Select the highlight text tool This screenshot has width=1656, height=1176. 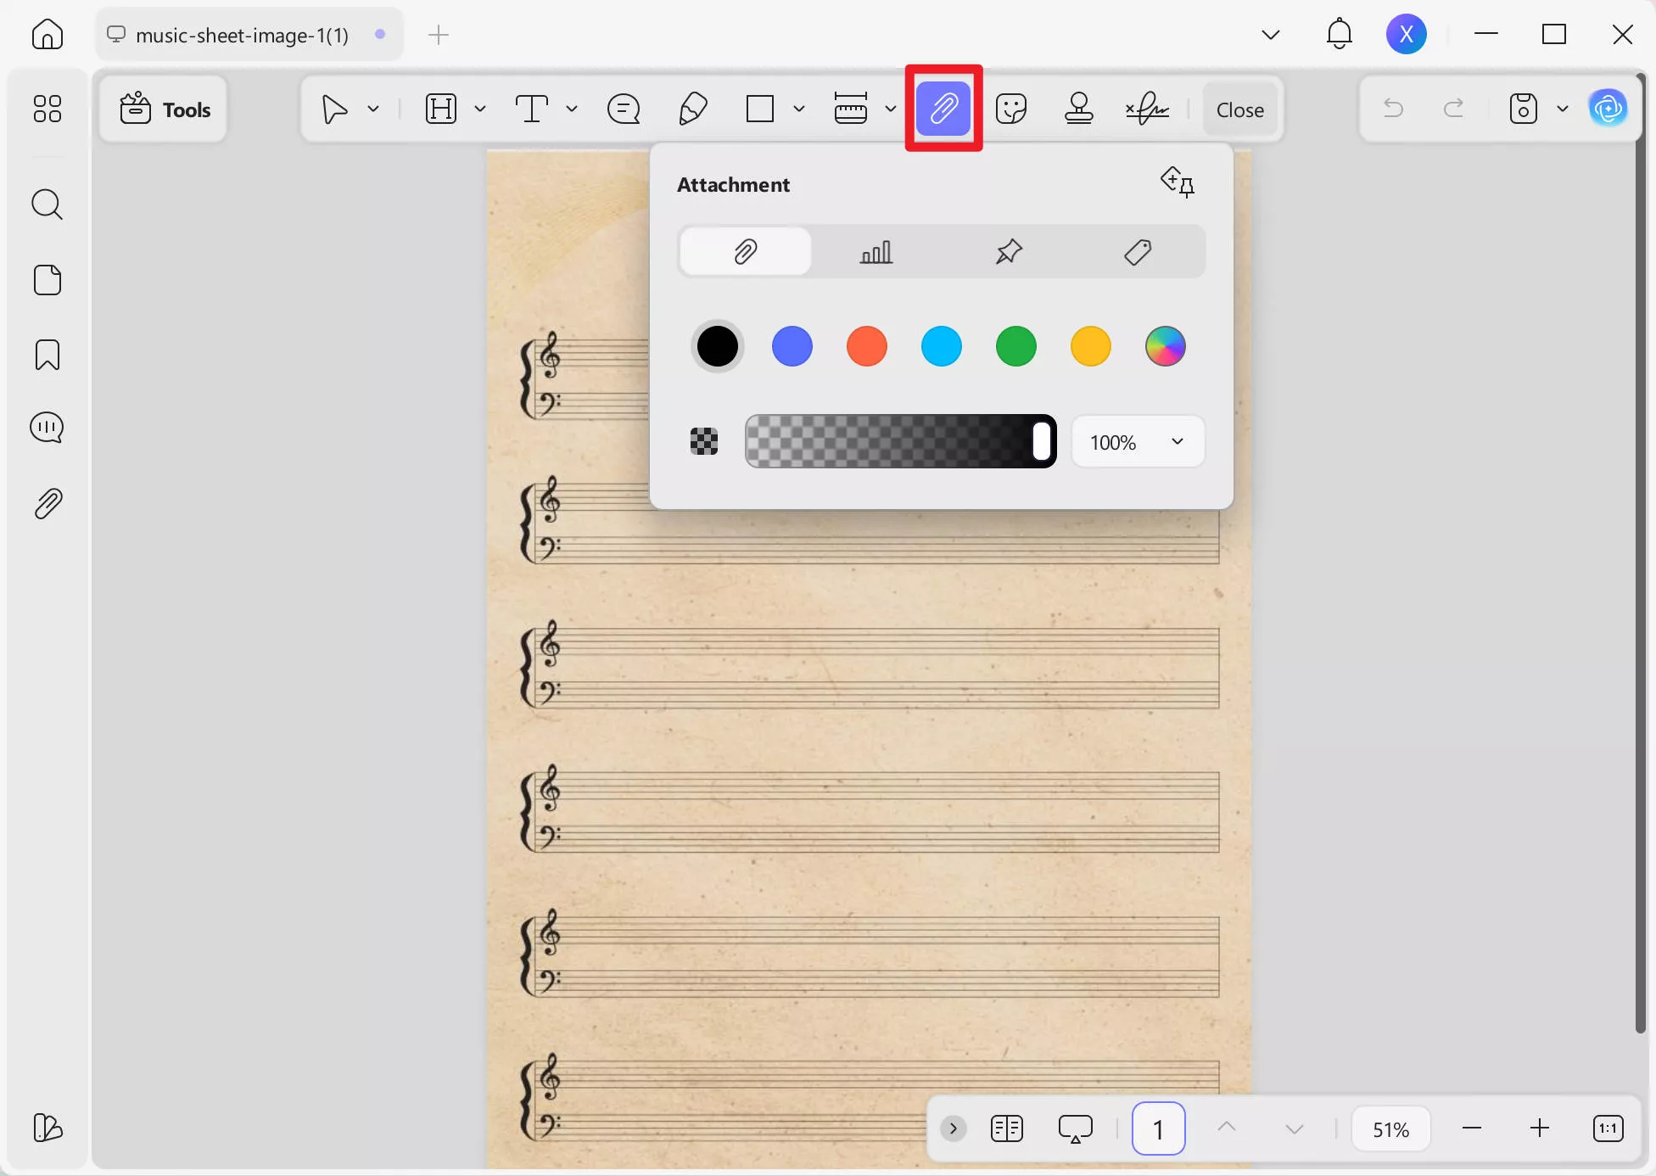pos(441,109)
